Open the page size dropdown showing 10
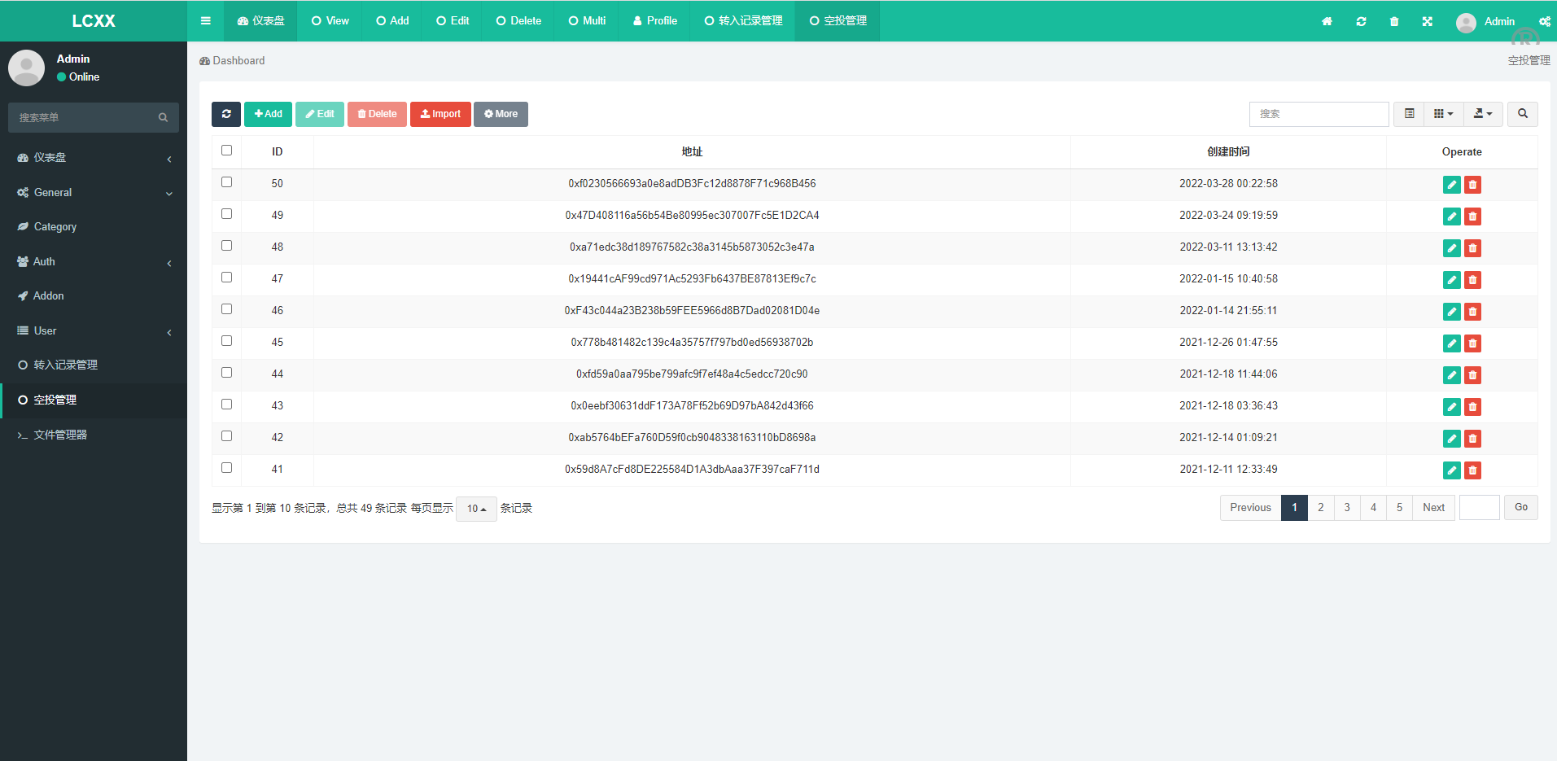Viewport: 1557px width, 761px height. point(476,508)
